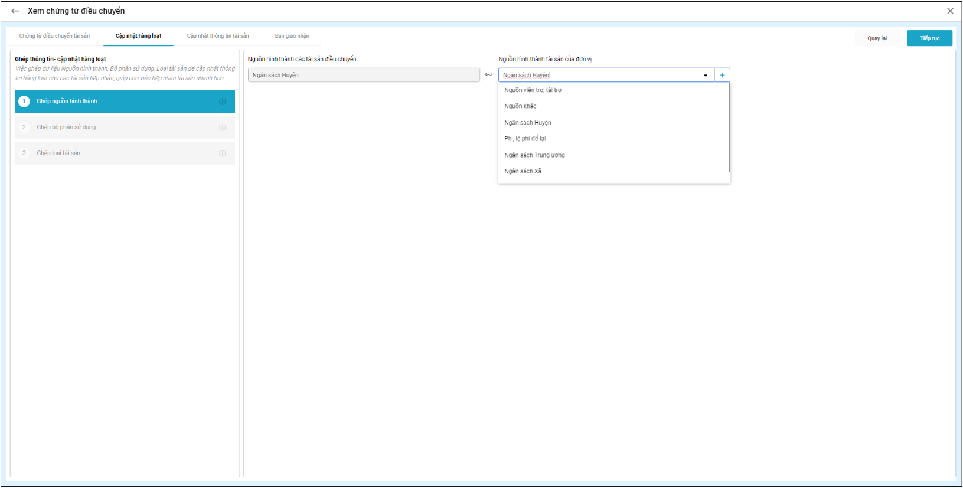Click the plus icon to add source
The image size is (963, 488).
coord(722,75)
